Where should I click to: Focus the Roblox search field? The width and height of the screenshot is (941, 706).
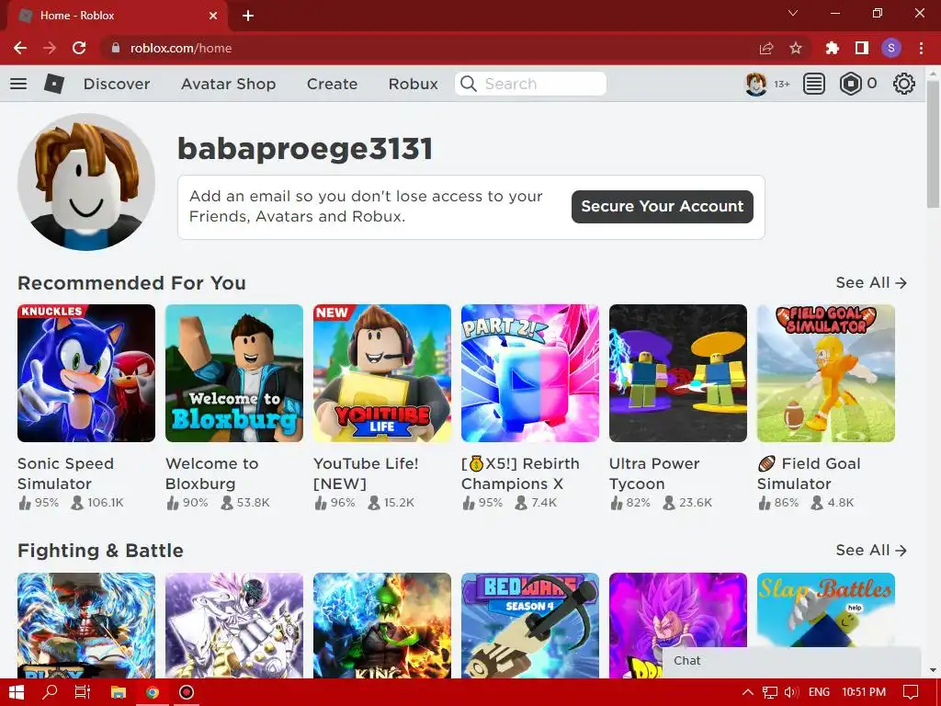530,84
